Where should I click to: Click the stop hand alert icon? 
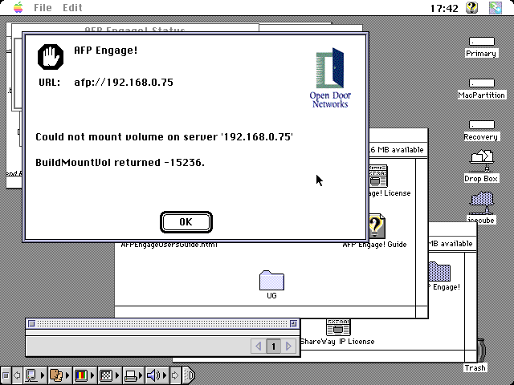click(51, 57)
